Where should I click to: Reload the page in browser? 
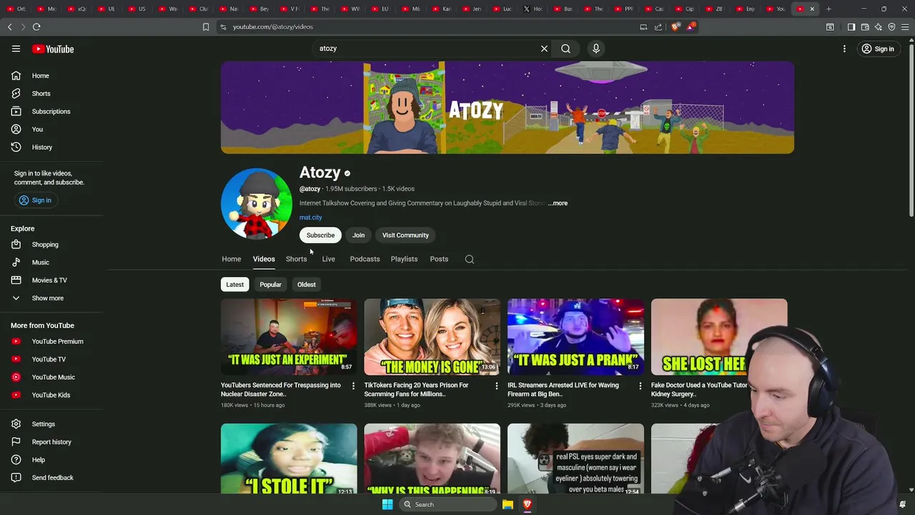pyautogui.click(x=36, y=27)
